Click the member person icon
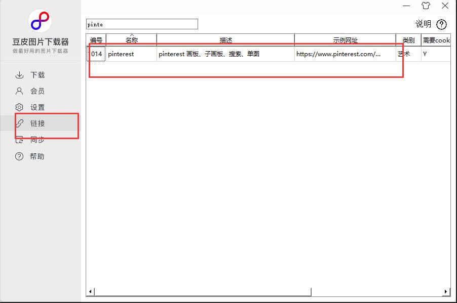 point(19,91)
